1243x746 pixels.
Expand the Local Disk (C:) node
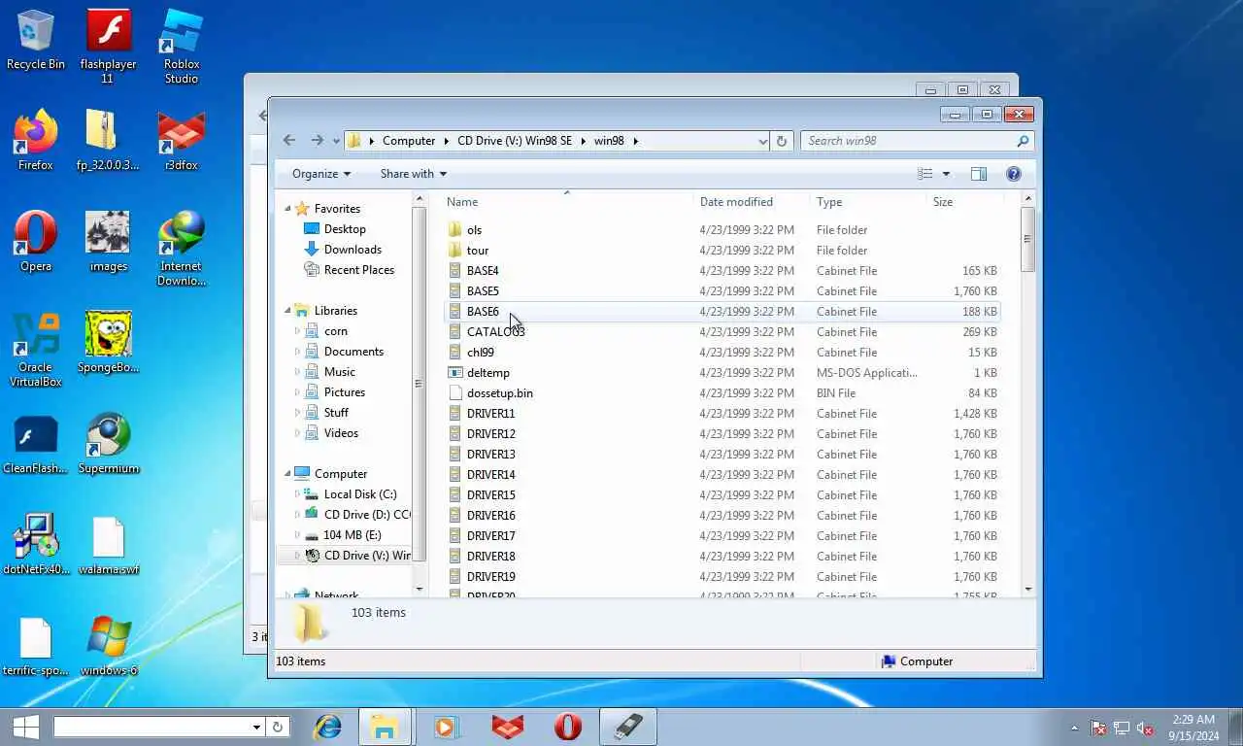click(x=298, y=494)
